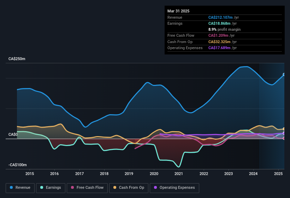Click the white Revenue endpoint marker
Viewport: 290px width, 198px height.
284,75
